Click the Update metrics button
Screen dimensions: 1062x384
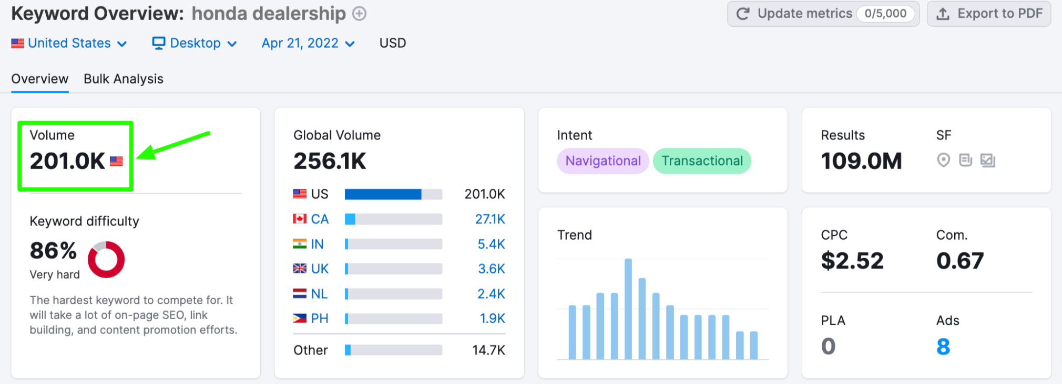tap(823, 14)
